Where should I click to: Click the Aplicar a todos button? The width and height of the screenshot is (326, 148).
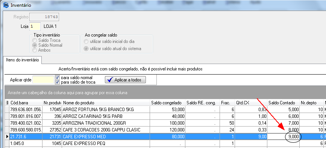[x=125, y=80]
